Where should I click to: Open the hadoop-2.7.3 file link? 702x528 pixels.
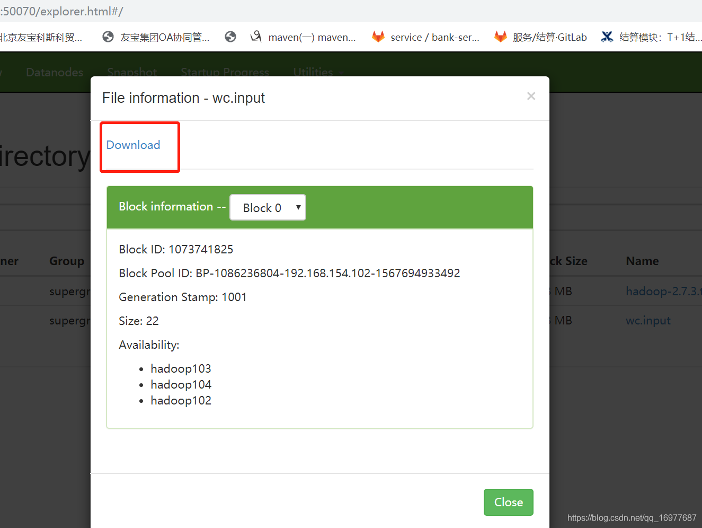pyautogui.click(x=663, y=291)
